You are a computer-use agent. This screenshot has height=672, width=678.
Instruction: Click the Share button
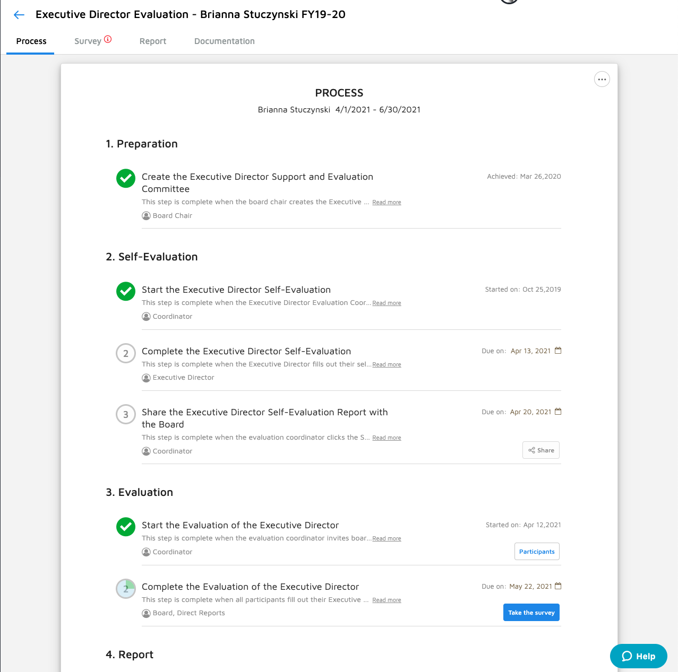click(x=541, y=450)
